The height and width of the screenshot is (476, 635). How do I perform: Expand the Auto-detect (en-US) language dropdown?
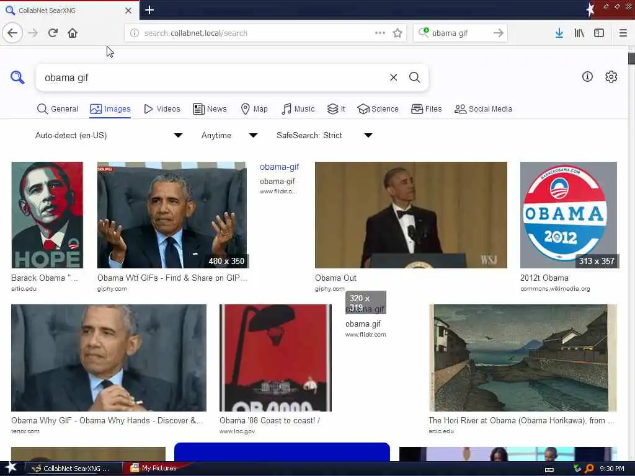tap(109, 135)
